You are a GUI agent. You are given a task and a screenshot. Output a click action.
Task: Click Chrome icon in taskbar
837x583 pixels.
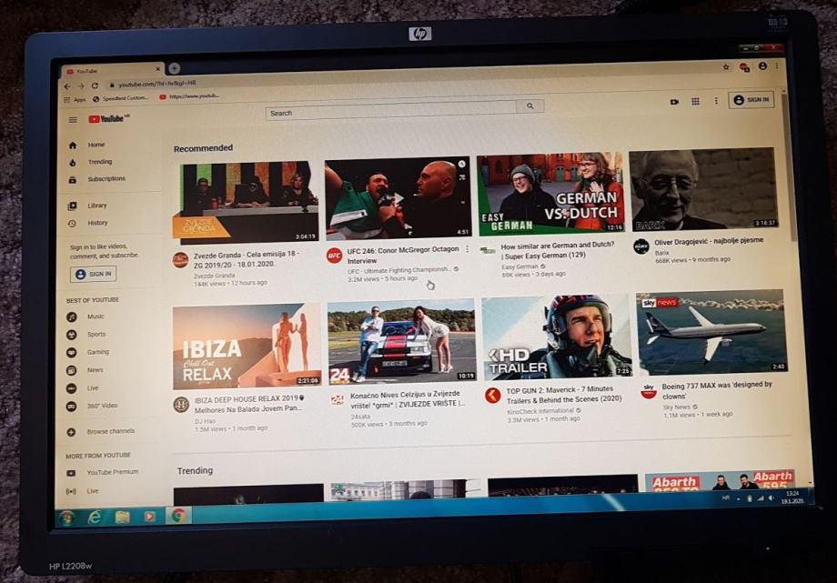(178, 516)
